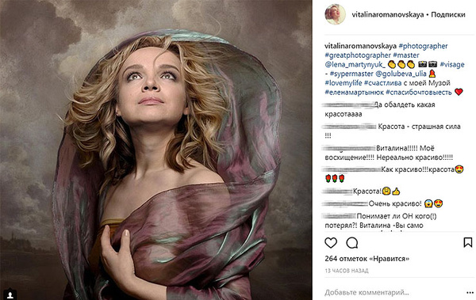Visit the @golubeva_ulia mention
Screen dimensions: 476x300
401,74
